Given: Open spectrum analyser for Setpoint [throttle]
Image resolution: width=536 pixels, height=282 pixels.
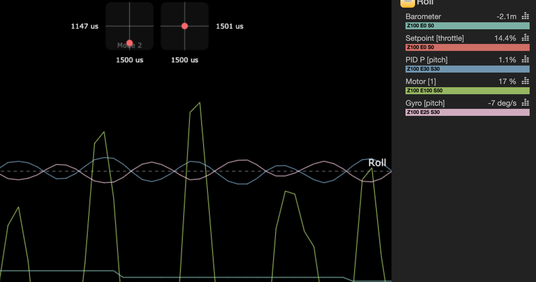Looking at the screenshot, I should click(525, 38).
